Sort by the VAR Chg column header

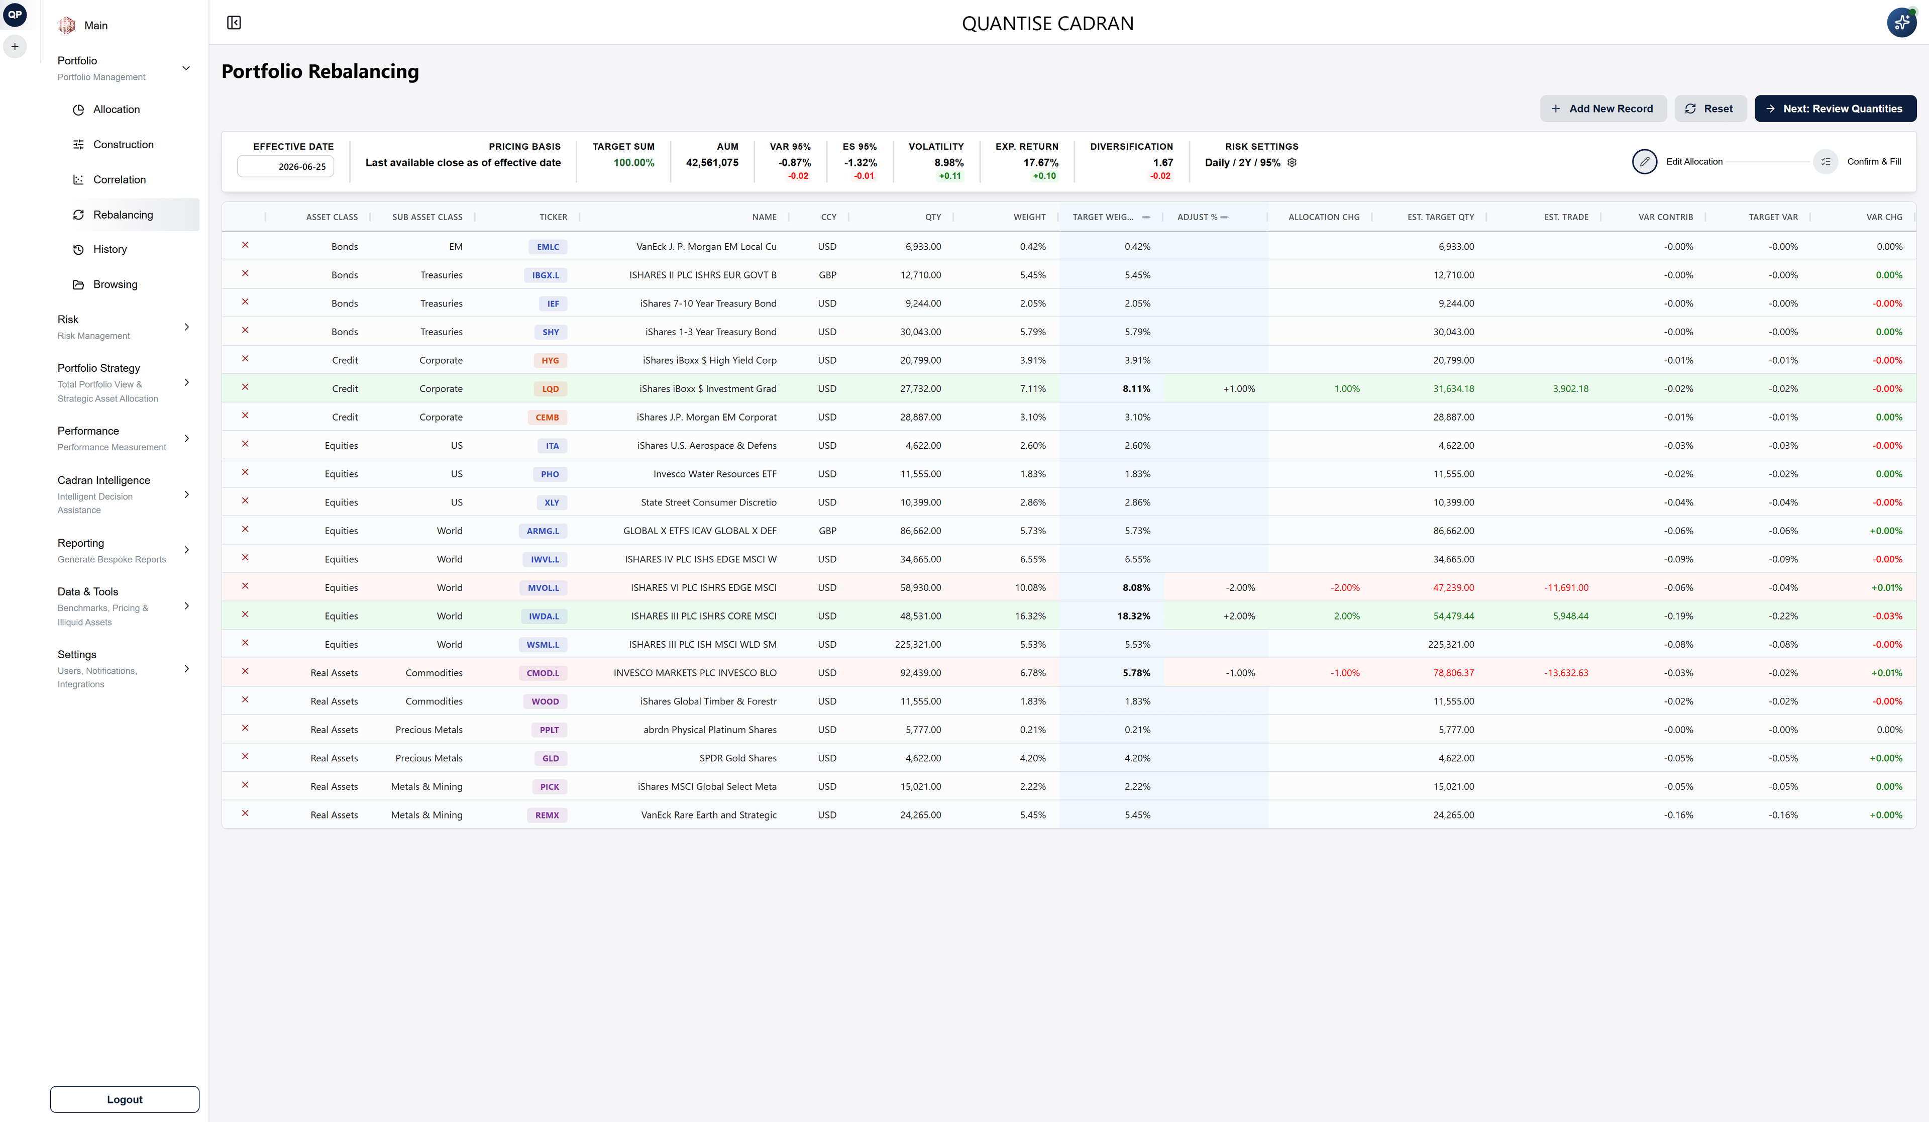[1884, 218]
